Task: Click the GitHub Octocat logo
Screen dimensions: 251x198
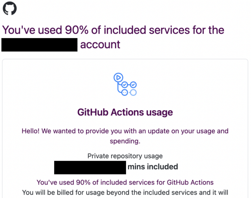Action: [10, 8]
